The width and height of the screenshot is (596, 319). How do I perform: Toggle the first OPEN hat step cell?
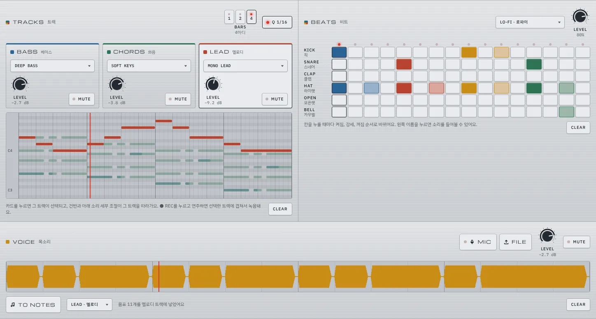pyautogui.click(x=339, y=100)
